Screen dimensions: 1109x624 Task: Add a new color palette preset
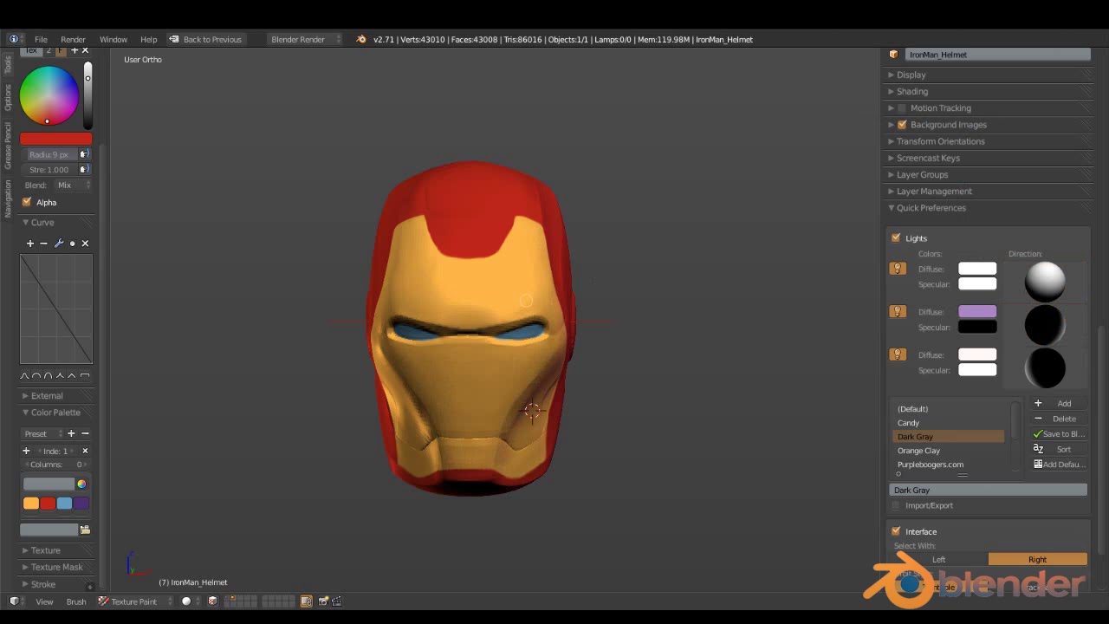tap(71, 433)
